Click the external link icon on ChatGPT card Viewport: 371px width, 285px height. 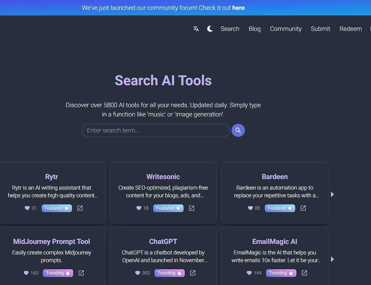pyautogui.click(x=193, y=273)
